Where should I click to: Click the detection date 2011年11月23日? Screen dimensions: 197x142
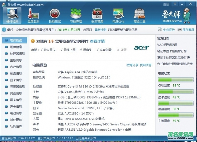click(x=69, y=30)
